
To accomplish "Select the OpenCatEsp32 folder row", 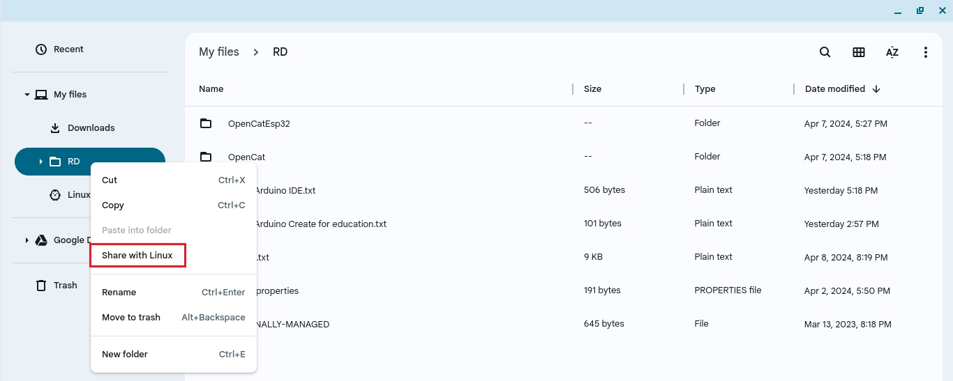I will 259,124.
